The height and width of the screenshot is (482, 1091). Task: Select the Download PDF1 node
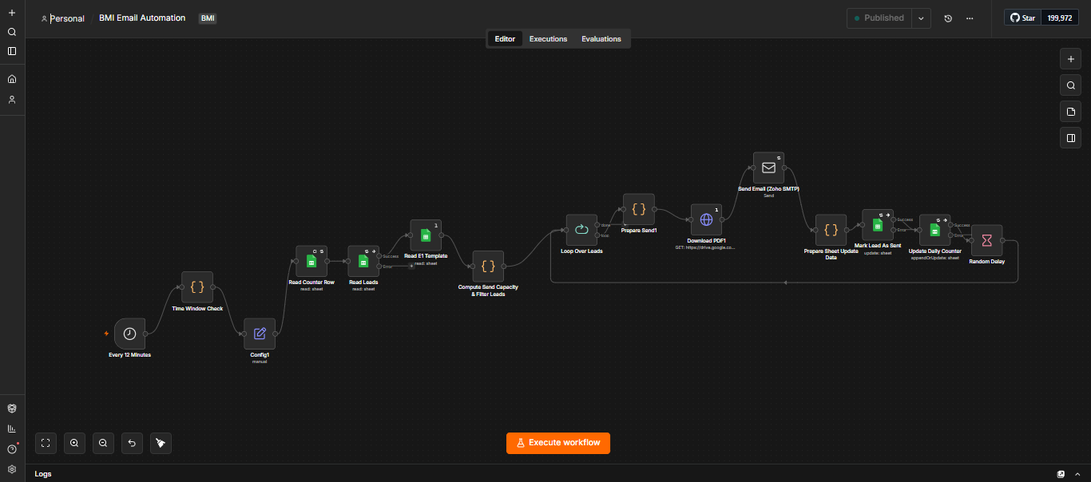706,219
